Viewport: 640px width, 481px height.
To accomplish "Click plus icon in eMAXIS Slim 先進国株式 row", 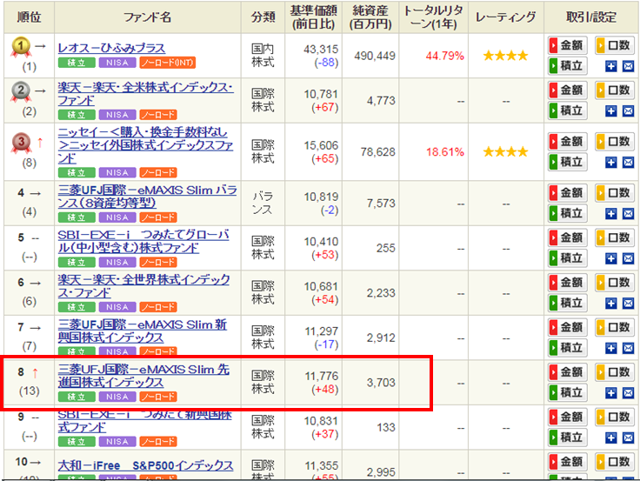I will click(x=611, y=393).
